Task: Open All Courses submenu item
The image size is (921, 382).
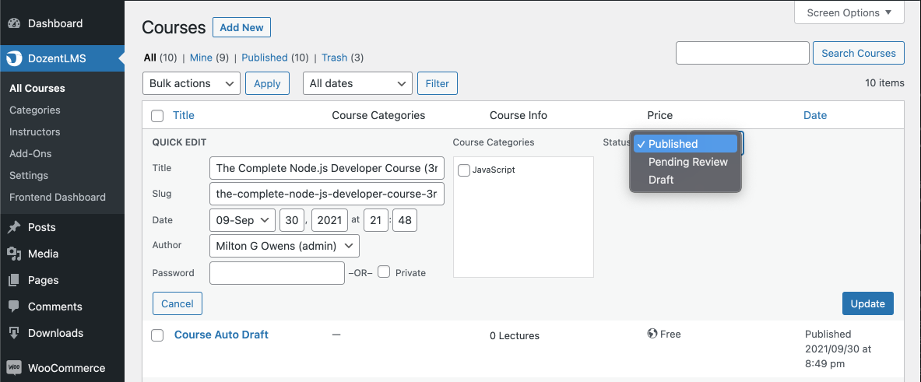Action: click(x=37, y=89)
